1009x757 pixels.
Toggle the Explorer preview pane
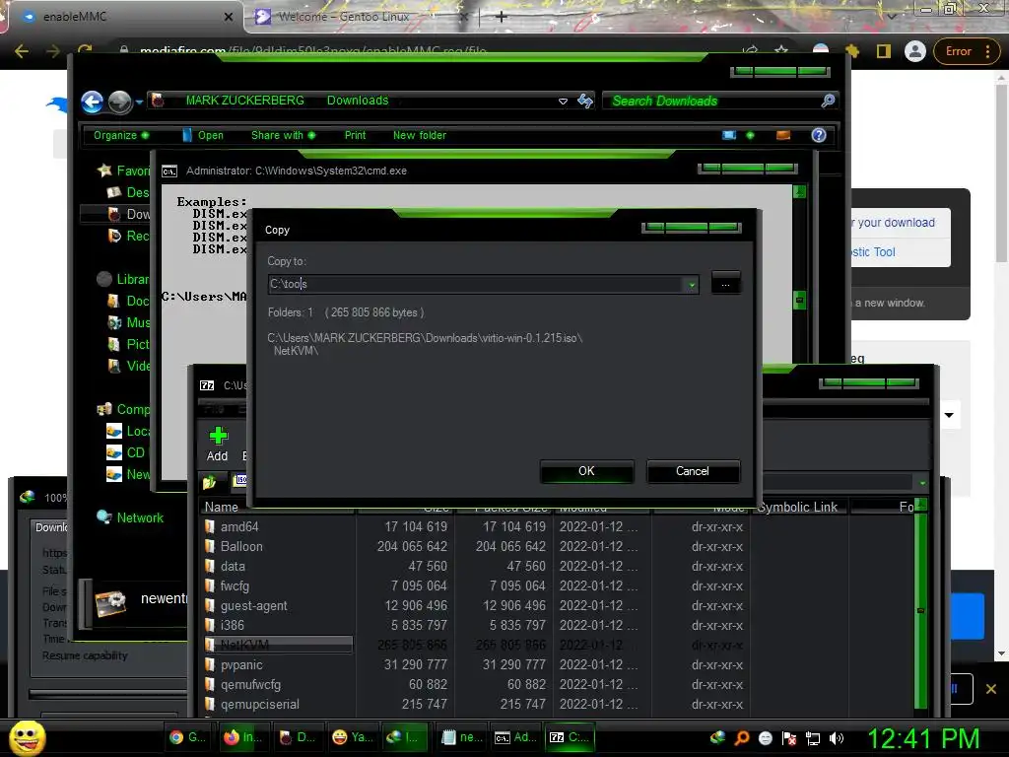click(783, 135)
